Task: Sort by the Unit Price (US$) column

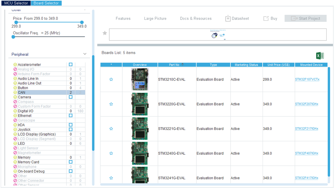Action: coord(279,65)
